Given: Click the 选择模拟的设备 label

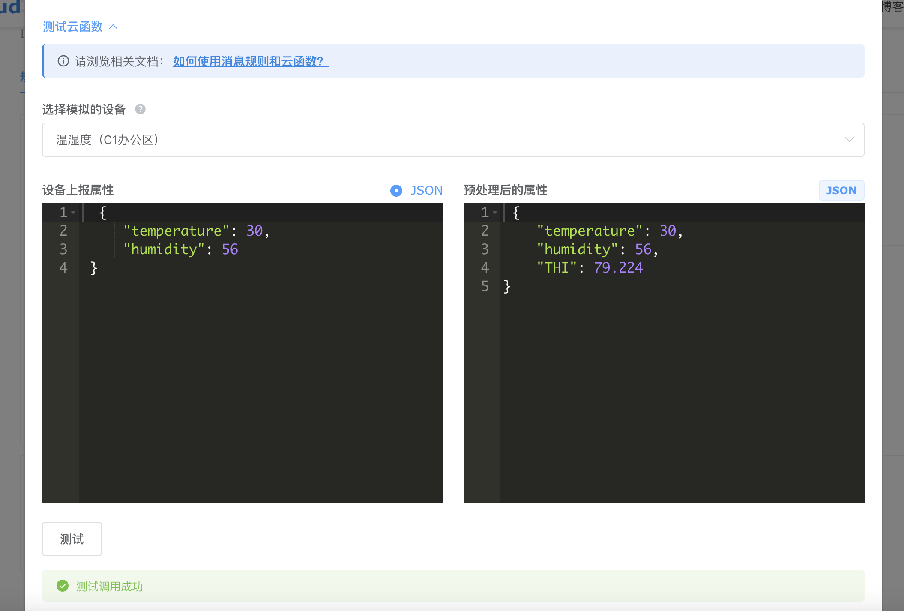Looking at the screenshot, I should pos(84,109).
